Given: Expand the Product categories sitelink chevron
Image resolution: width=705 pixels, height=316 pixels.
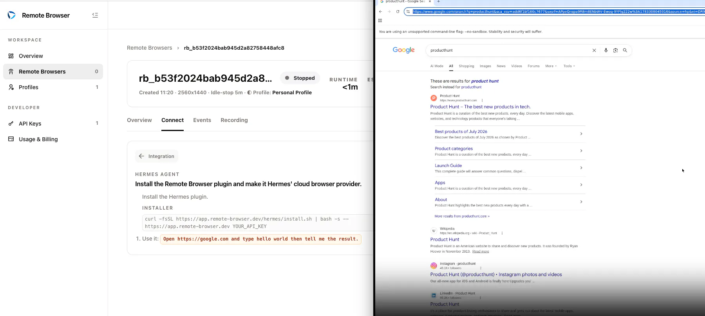Looking at the screenshot, I should point(581,151).
